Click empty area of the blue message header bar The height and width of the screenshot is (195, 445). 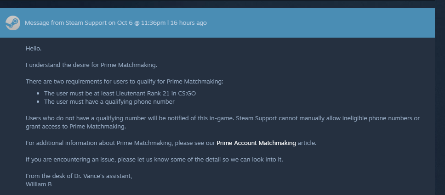click(322, 22)
